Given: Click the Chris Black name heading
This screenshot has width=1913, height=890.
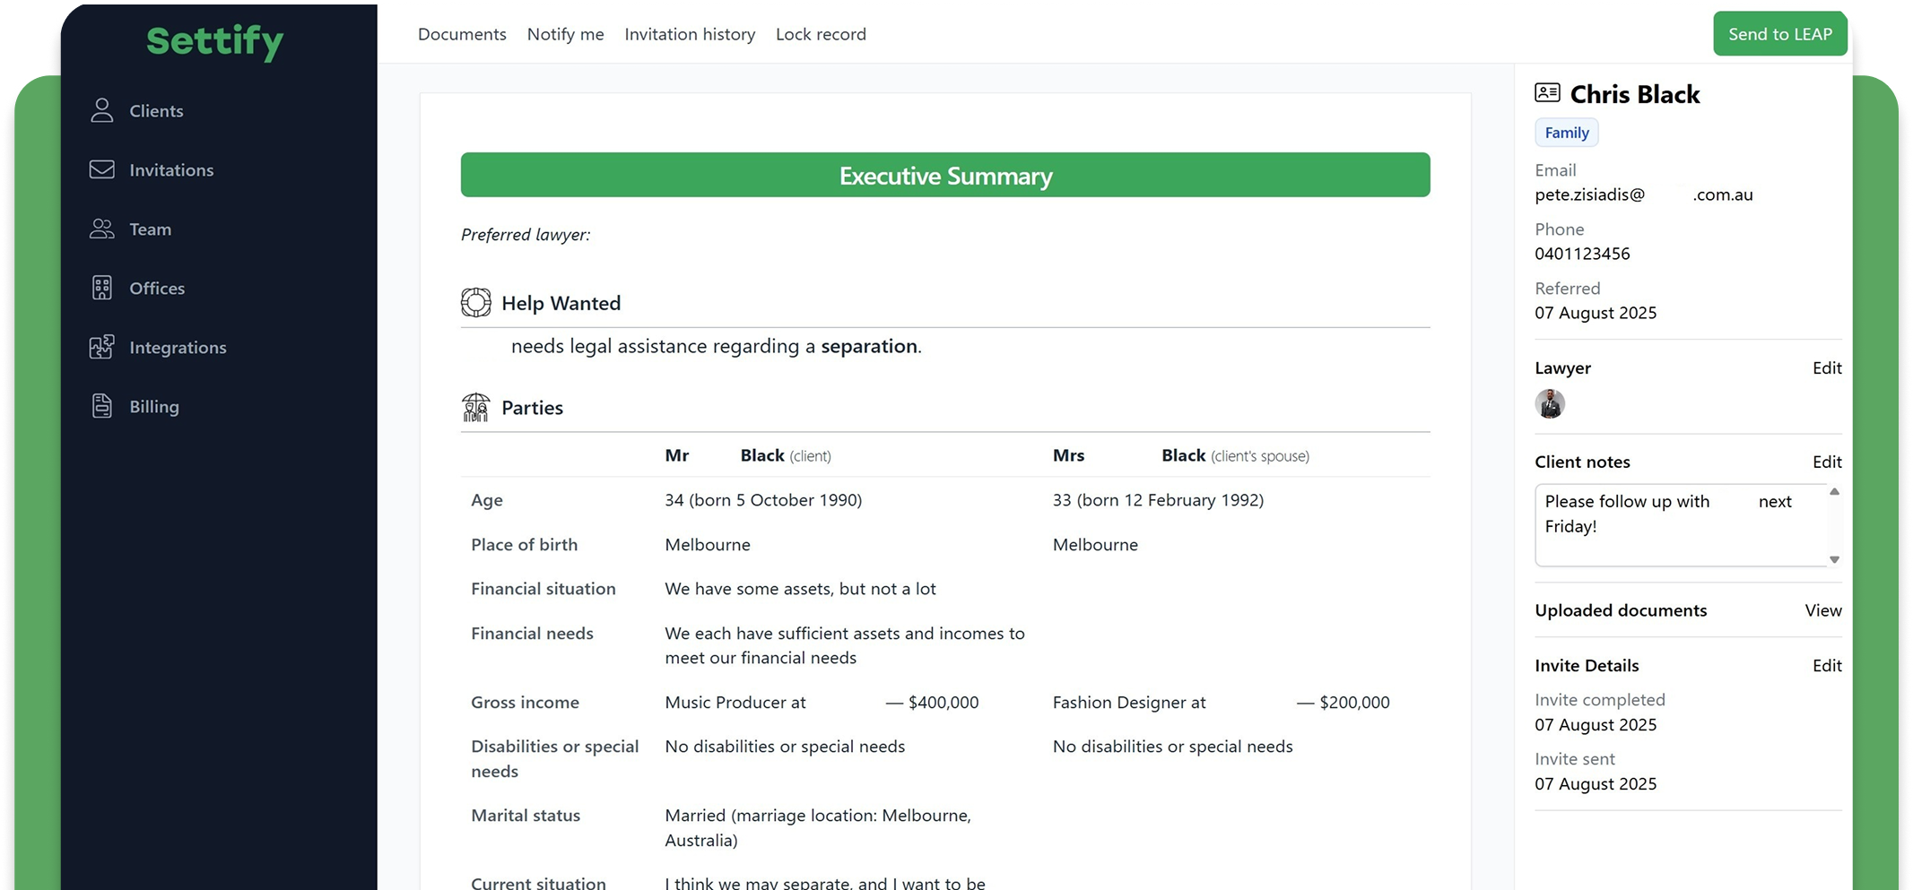Looking at the screenshot, I should [1635, 94].
